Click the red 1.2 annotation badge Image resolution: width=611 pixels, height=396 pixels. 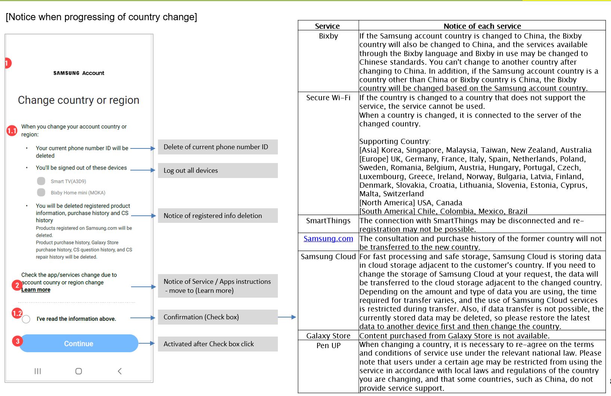coord(17,313)
